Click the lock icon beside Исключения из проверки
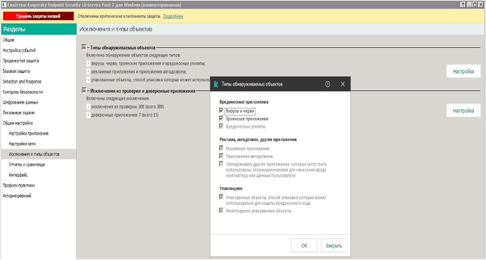The width and height of the screenshot is (486, 260). (84, 90)
